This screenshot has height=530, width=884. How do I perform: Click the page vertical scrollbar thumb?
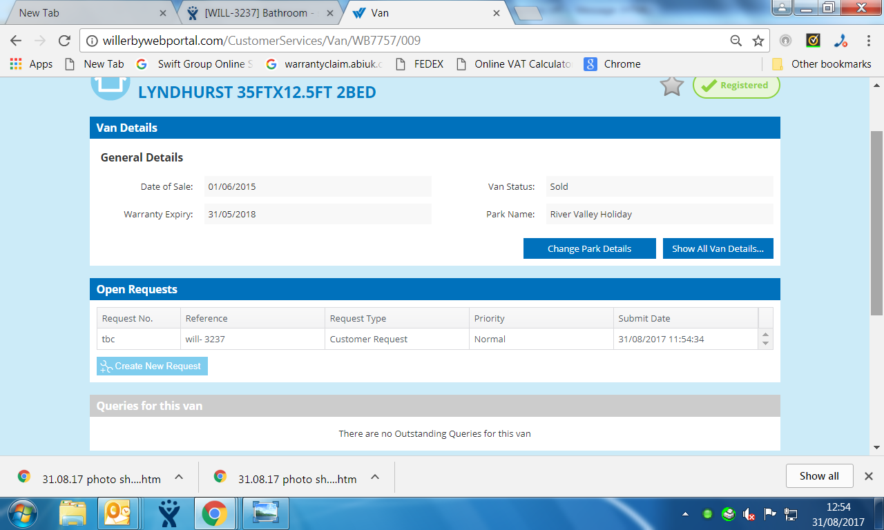coord(877,223)
